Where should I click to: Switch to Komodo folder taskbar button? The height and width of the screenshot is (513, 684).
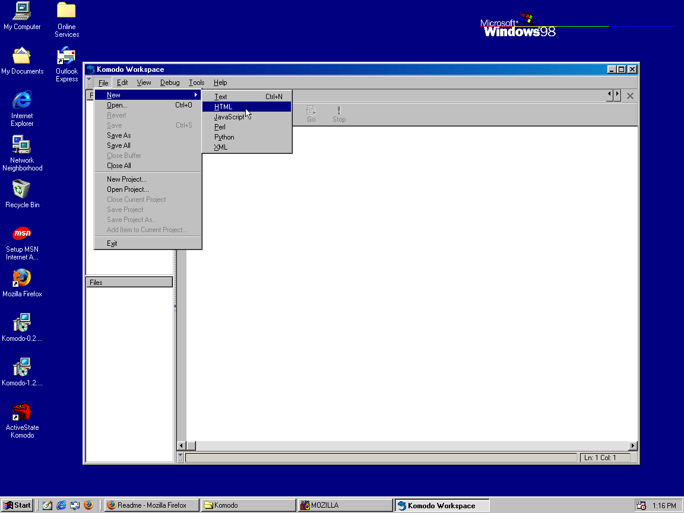click(249, 505)
